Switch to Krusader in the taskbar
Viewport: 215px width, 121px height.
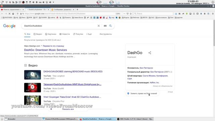click(23, 119)
